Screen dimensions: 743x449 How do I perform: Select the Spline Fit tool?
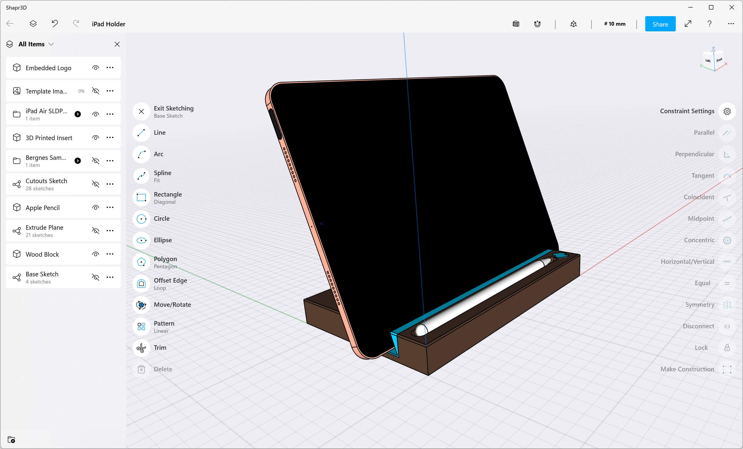click(x=141, y=176)
